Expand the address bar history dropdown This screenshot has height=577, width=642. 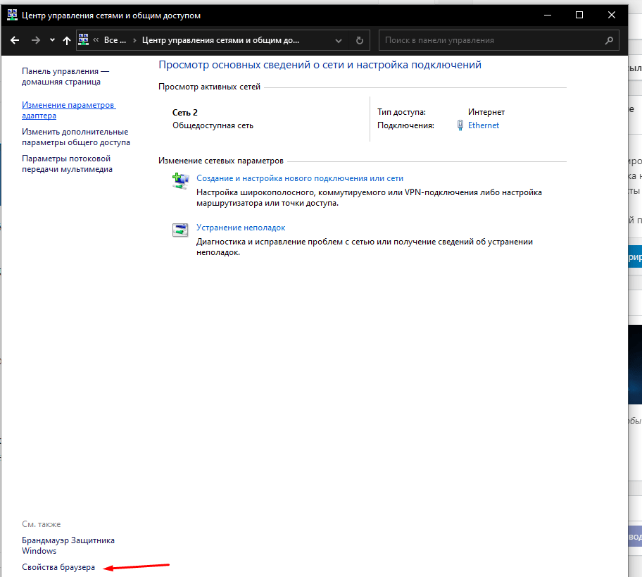pos(339,41)
